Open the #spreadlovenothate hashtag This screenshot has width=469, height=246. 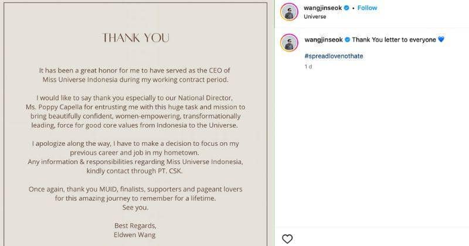tap(332, 55)
